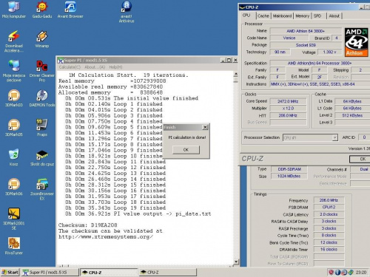Confirm PI calculation done with OK
370x277 pixels.
(186, 150)
